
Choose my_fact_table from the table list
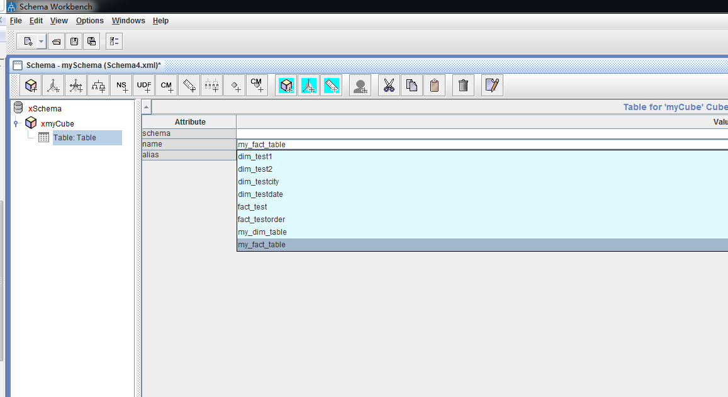pos(483,244)
